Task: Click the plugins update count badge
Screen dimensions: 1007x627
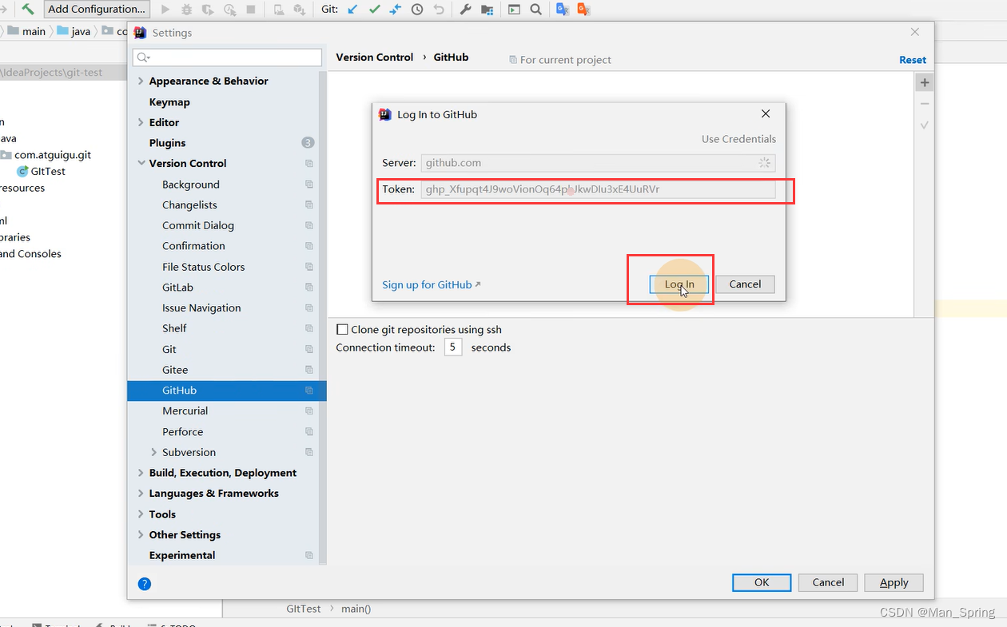Action: (308, 143)
